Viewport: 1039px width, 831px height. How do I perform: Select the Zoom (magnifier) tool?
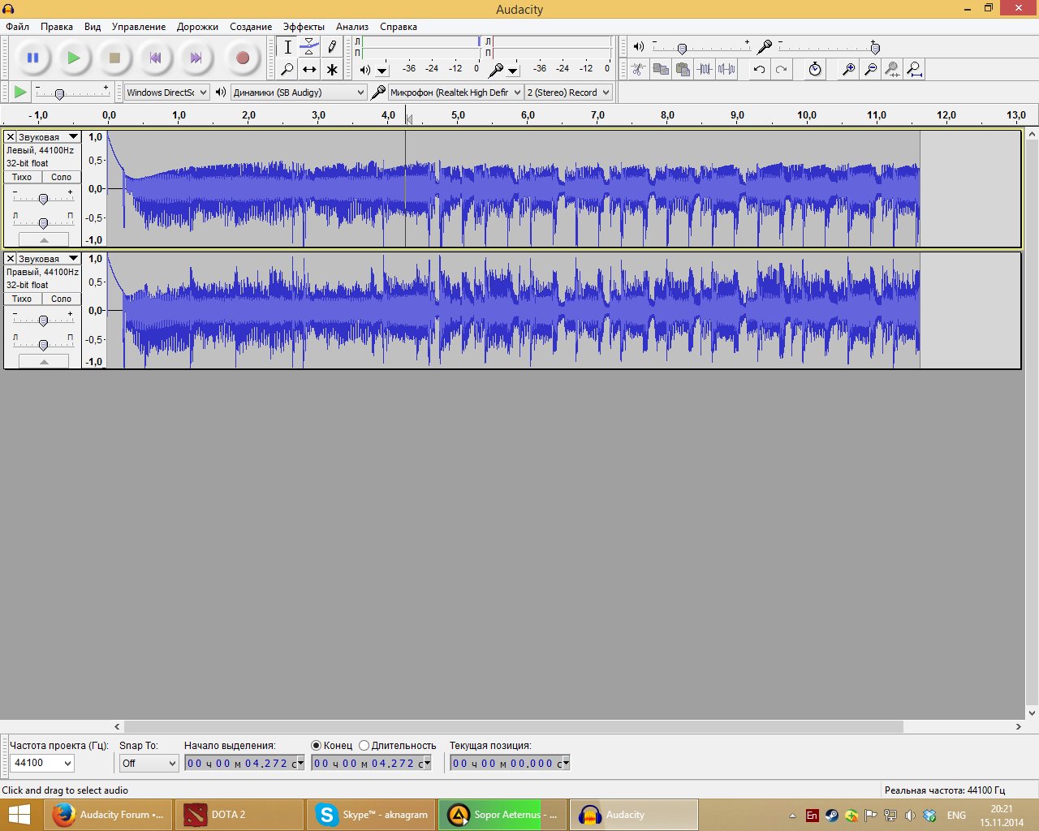[x=287, y=69]
